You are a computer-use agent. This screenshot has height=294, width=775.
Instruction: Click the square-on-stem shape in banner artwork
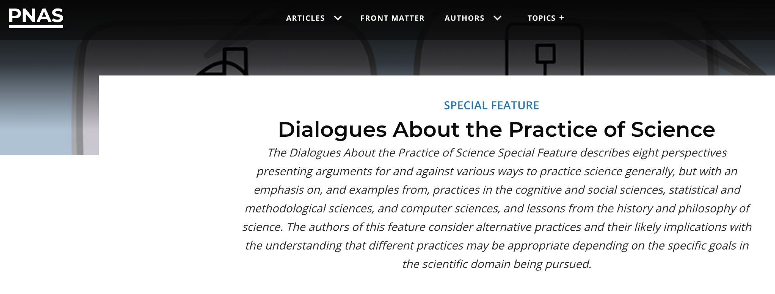click(545, 57)
